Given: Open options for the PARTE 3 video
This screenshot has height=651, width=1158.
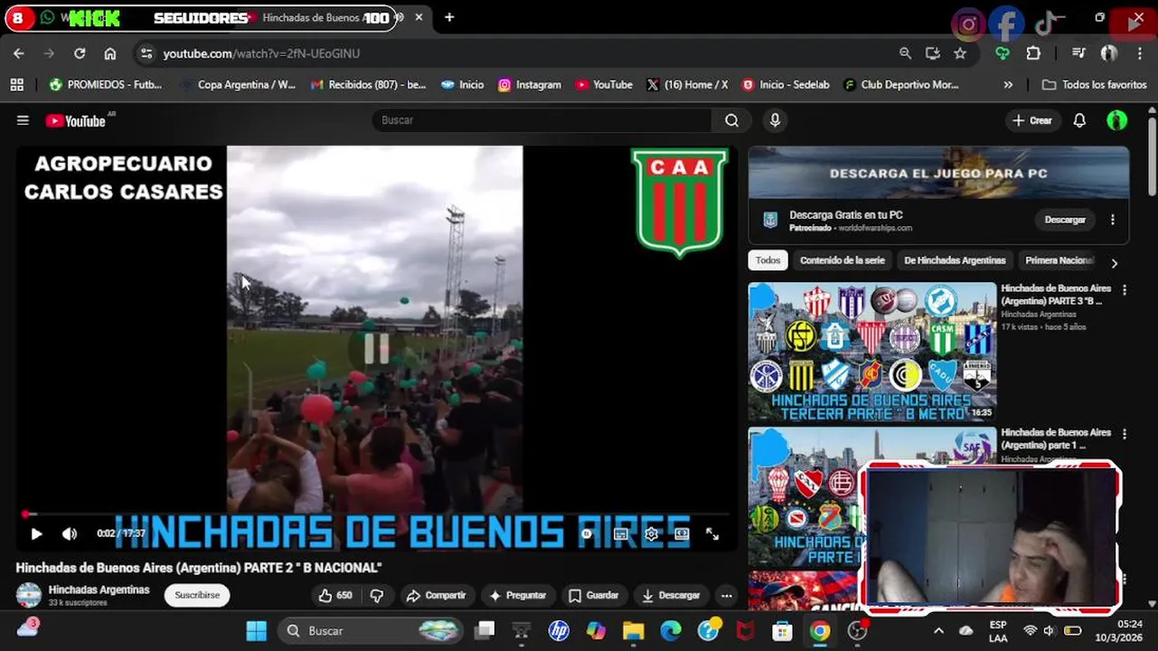Looking at the screenshot, I should click(1125, 290).
